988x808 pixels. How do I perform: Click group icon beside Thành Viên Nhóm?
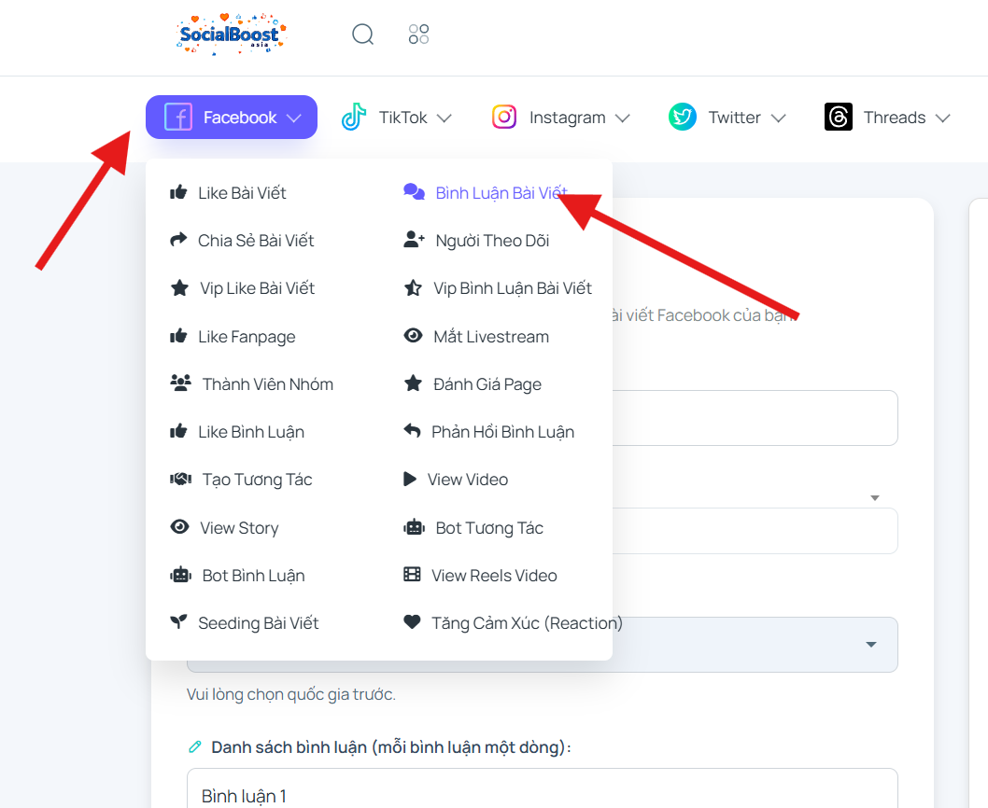(x=181, y=383)
